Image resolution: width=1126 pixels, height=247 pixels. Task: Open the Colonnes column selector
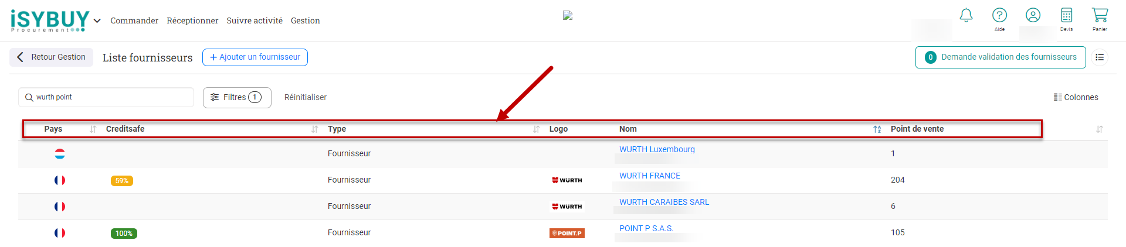point(1076,97)
